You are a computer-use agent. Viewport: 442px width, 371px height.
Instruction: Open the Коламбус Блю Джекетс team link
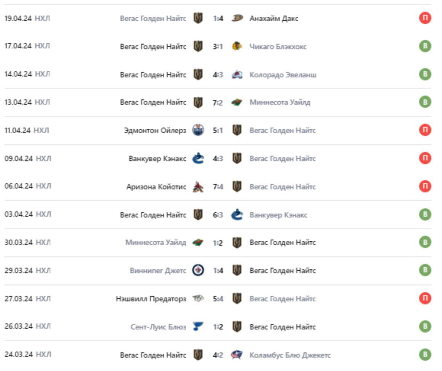(290, 355)
